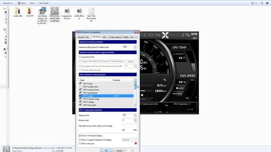Click the Favorites star in Explorer sidebar

5,8
